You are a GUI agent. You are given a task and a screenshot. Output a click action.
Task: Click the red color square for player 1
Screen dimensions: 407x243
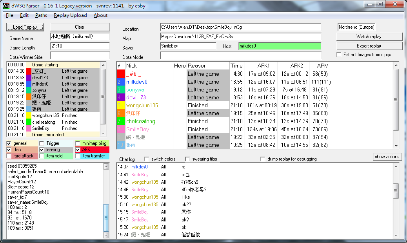(121, 74)
